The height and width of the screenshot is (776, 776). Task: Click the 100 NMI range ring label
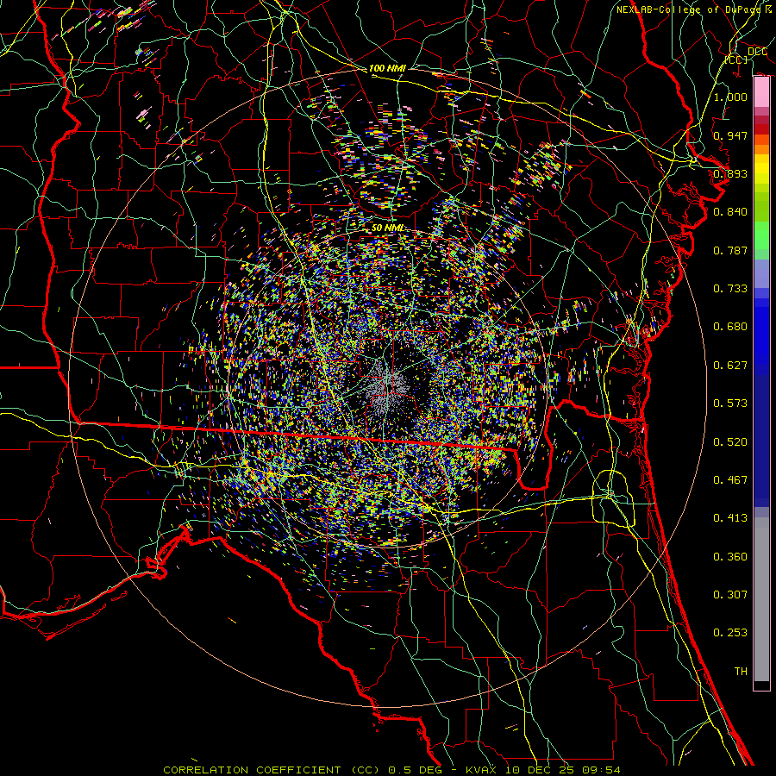coord(387,68)
